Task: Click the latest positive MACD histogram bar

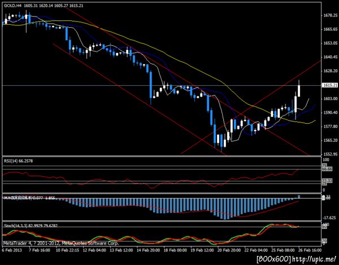Action: coord(299,197)
